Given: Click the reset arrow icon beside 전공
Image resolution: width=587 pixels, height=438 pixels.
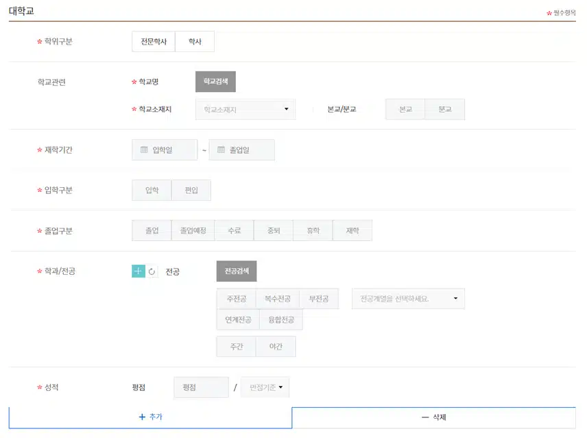Looking at the screenshot, I should click(152, 271).
